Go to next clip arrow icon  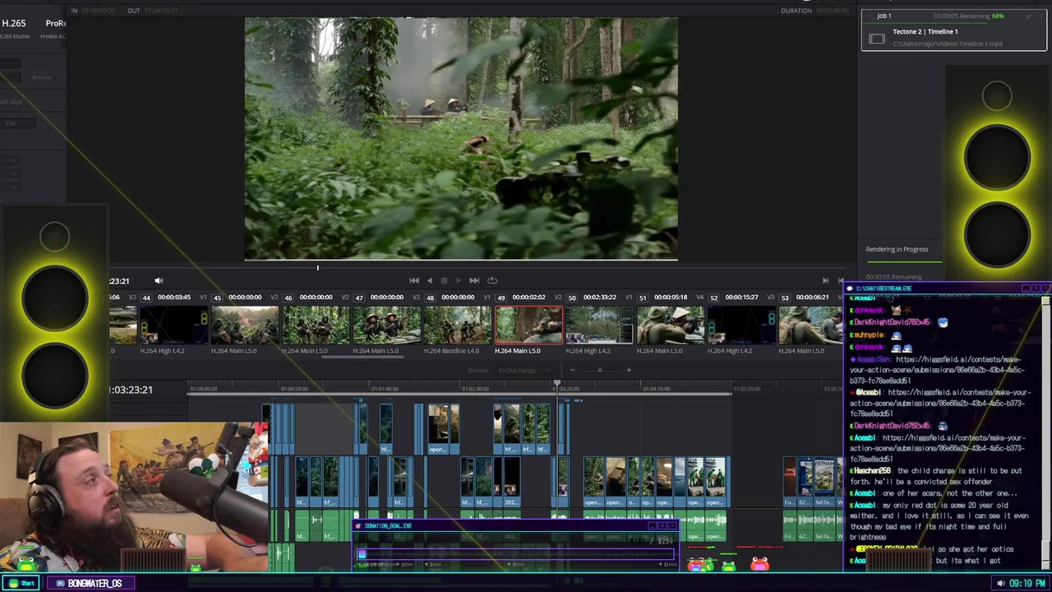coord(825,280)
